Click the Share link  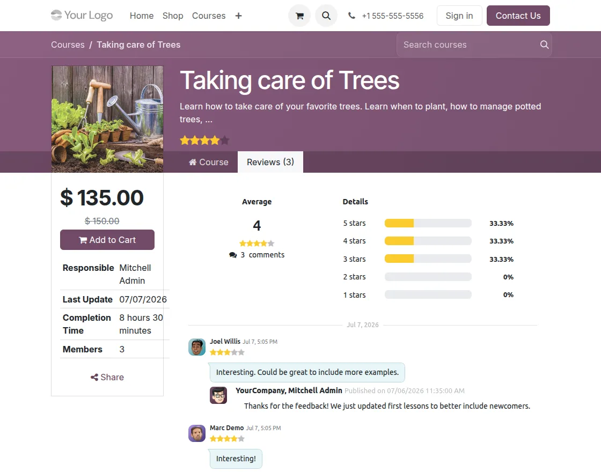point(107,378)
